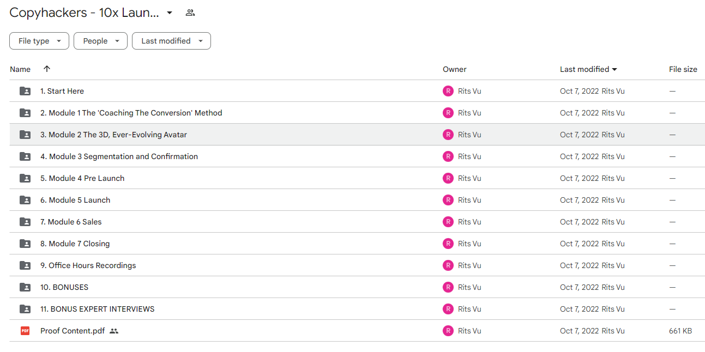Screen dimensions: 705x352
Task: Click Oct 7, 2022 date in Proof Content.pdf row
Action: [x=579, y=331]
